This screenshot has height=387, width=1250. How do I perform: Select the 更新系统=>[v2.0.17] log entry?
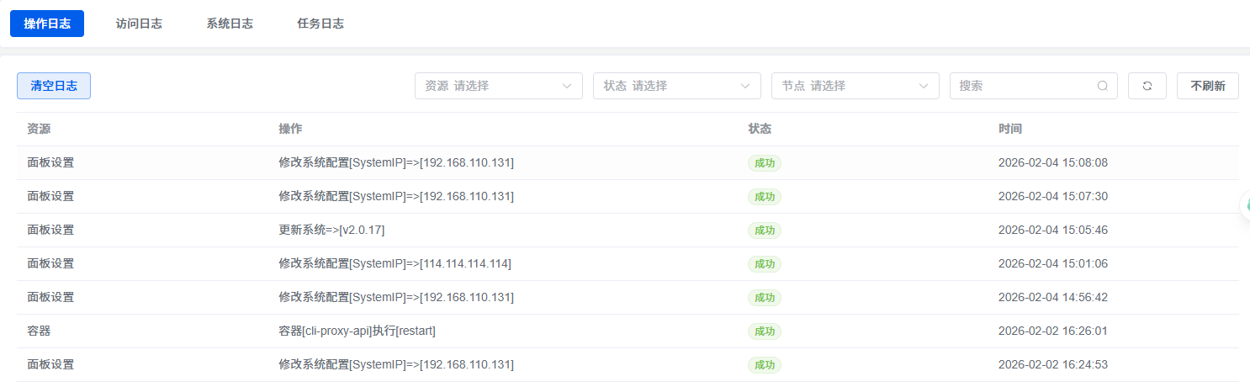coord(331,231)
